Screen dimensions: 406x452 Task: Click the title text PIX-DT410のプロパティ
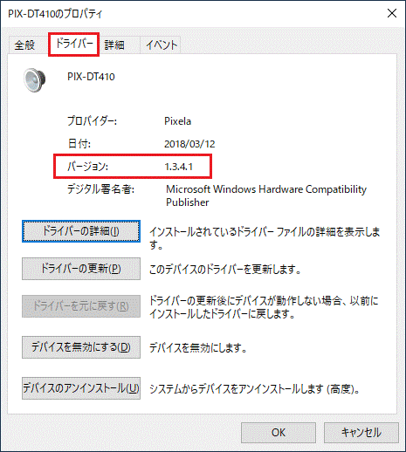coord(55,14)
